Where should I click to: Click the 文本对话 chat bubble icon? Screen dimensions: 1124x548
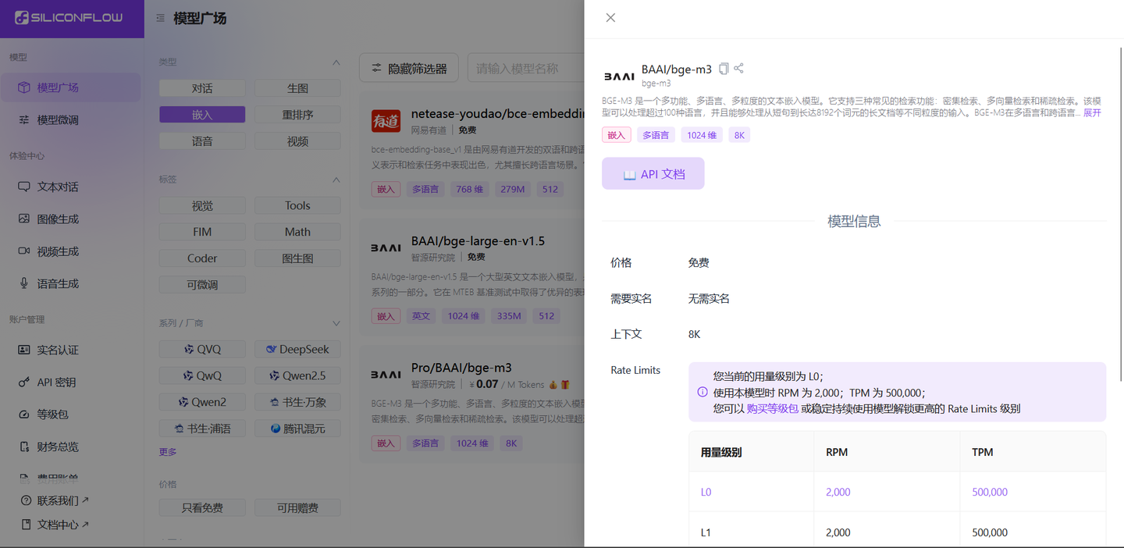(x=24, y=187)
